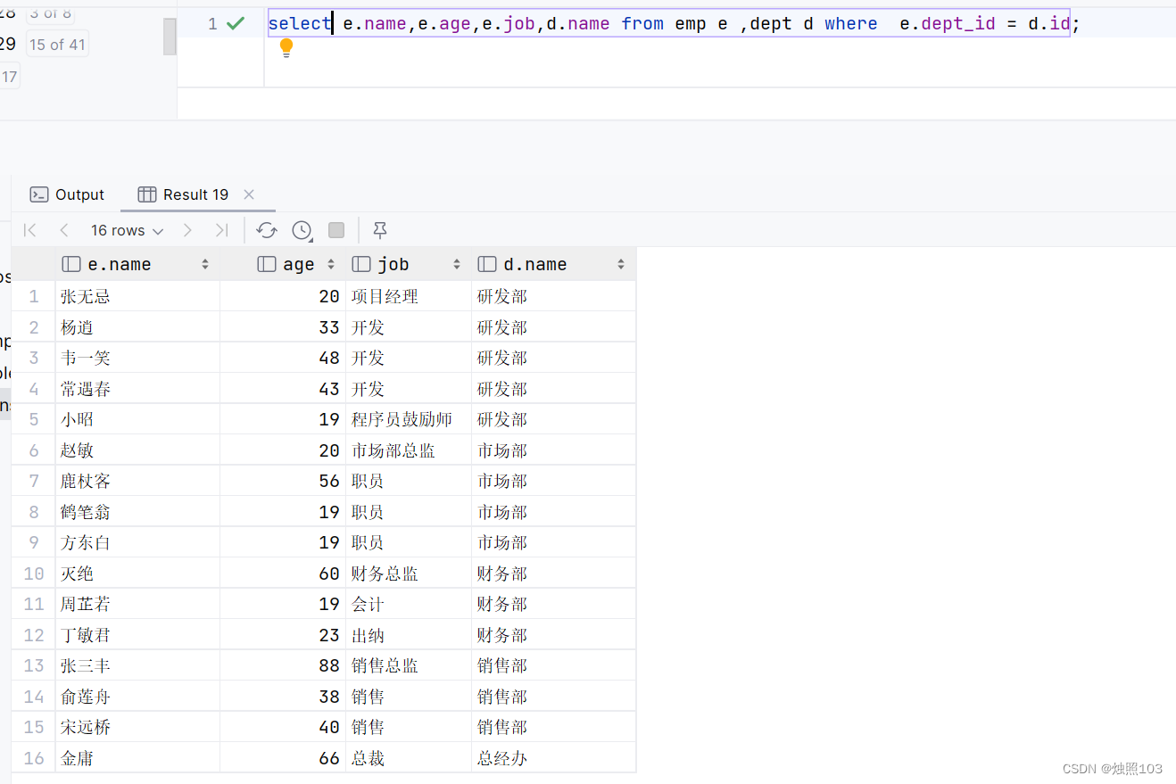Pin the Result 19 tab

(x=380, y=230)
